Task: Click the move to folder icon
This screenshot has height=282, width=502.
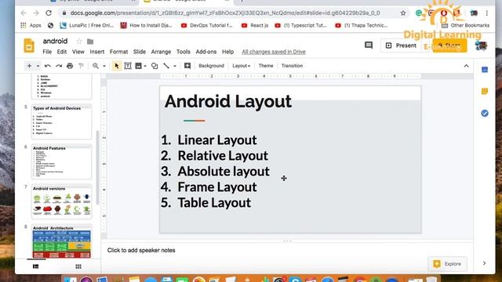Action: pos(90,42)
